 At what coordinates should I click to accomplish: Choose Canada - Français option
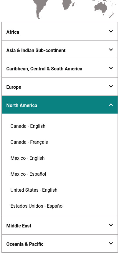tap(29, 142)
